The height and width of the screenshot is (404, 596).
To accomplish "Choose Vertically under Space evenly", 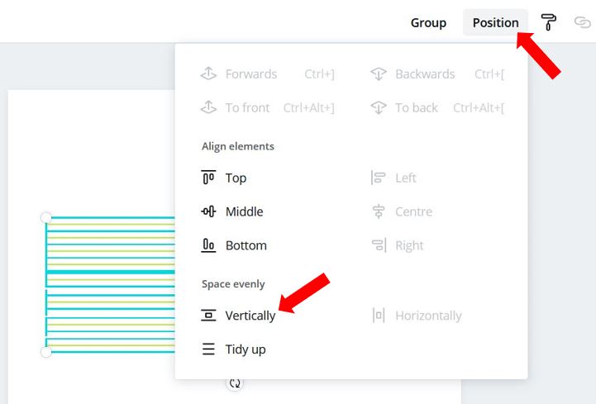I will coord(250,316).
